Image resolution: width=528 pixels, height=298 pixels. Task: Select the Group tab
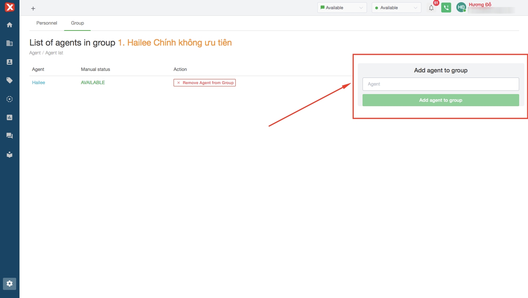(x=77, y=23)
